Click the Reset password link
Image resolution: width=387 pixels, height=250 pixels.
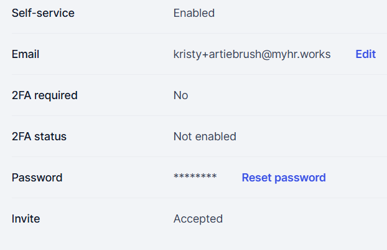284,178
